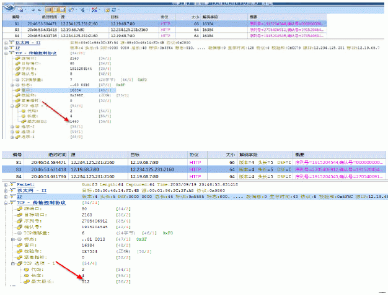The width and height of the screenshot is (388, 295).
Task: Click the 目标端口 field icon in upper tree
Action: (16, 63)
